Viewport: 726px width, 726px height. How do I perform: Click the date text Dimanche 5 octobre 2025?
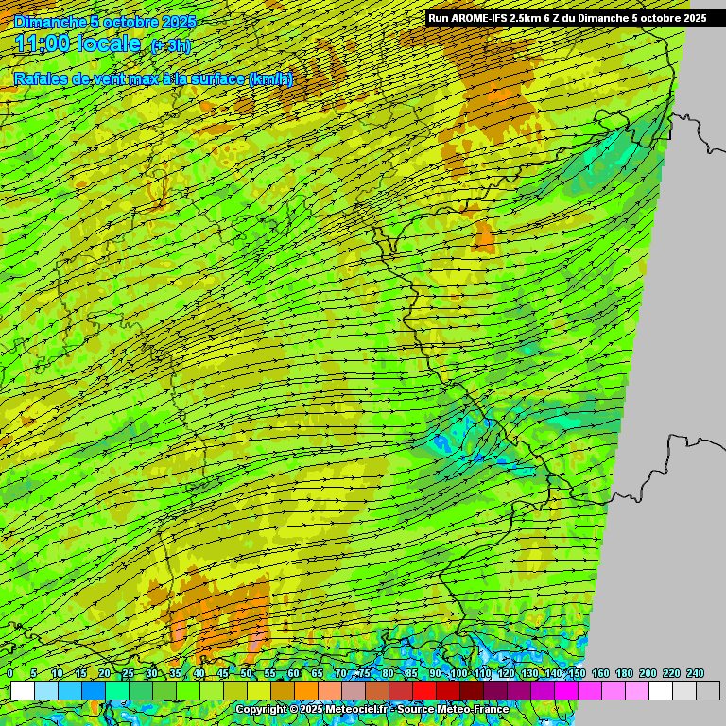pyautogui.click(x=105, y=21)
